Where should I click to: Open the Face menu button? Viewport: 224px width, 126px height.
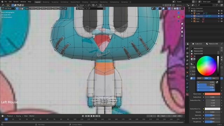click(x=61, y=8)
